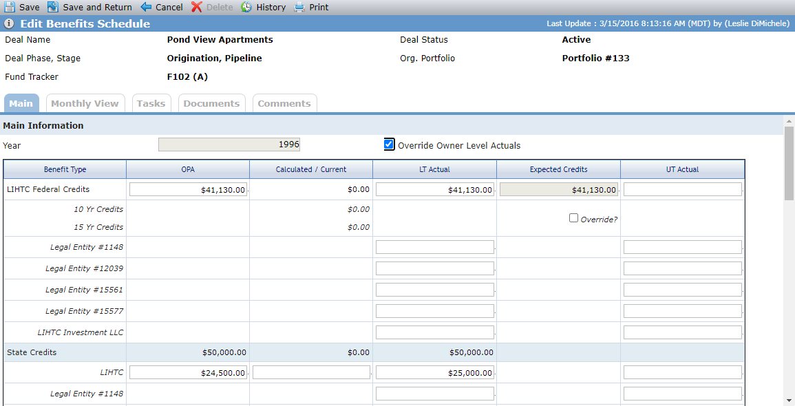Viewport: 795px width, 406px height.
Task: Click the Save and Return label
Action: coord(97,7)
